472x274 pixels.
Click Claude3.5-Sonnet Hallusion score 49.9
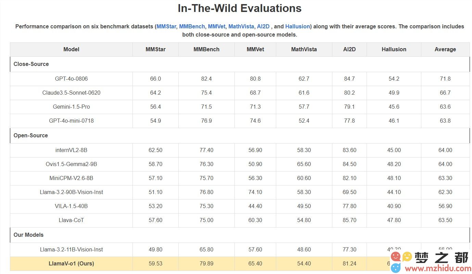(394, 93)
